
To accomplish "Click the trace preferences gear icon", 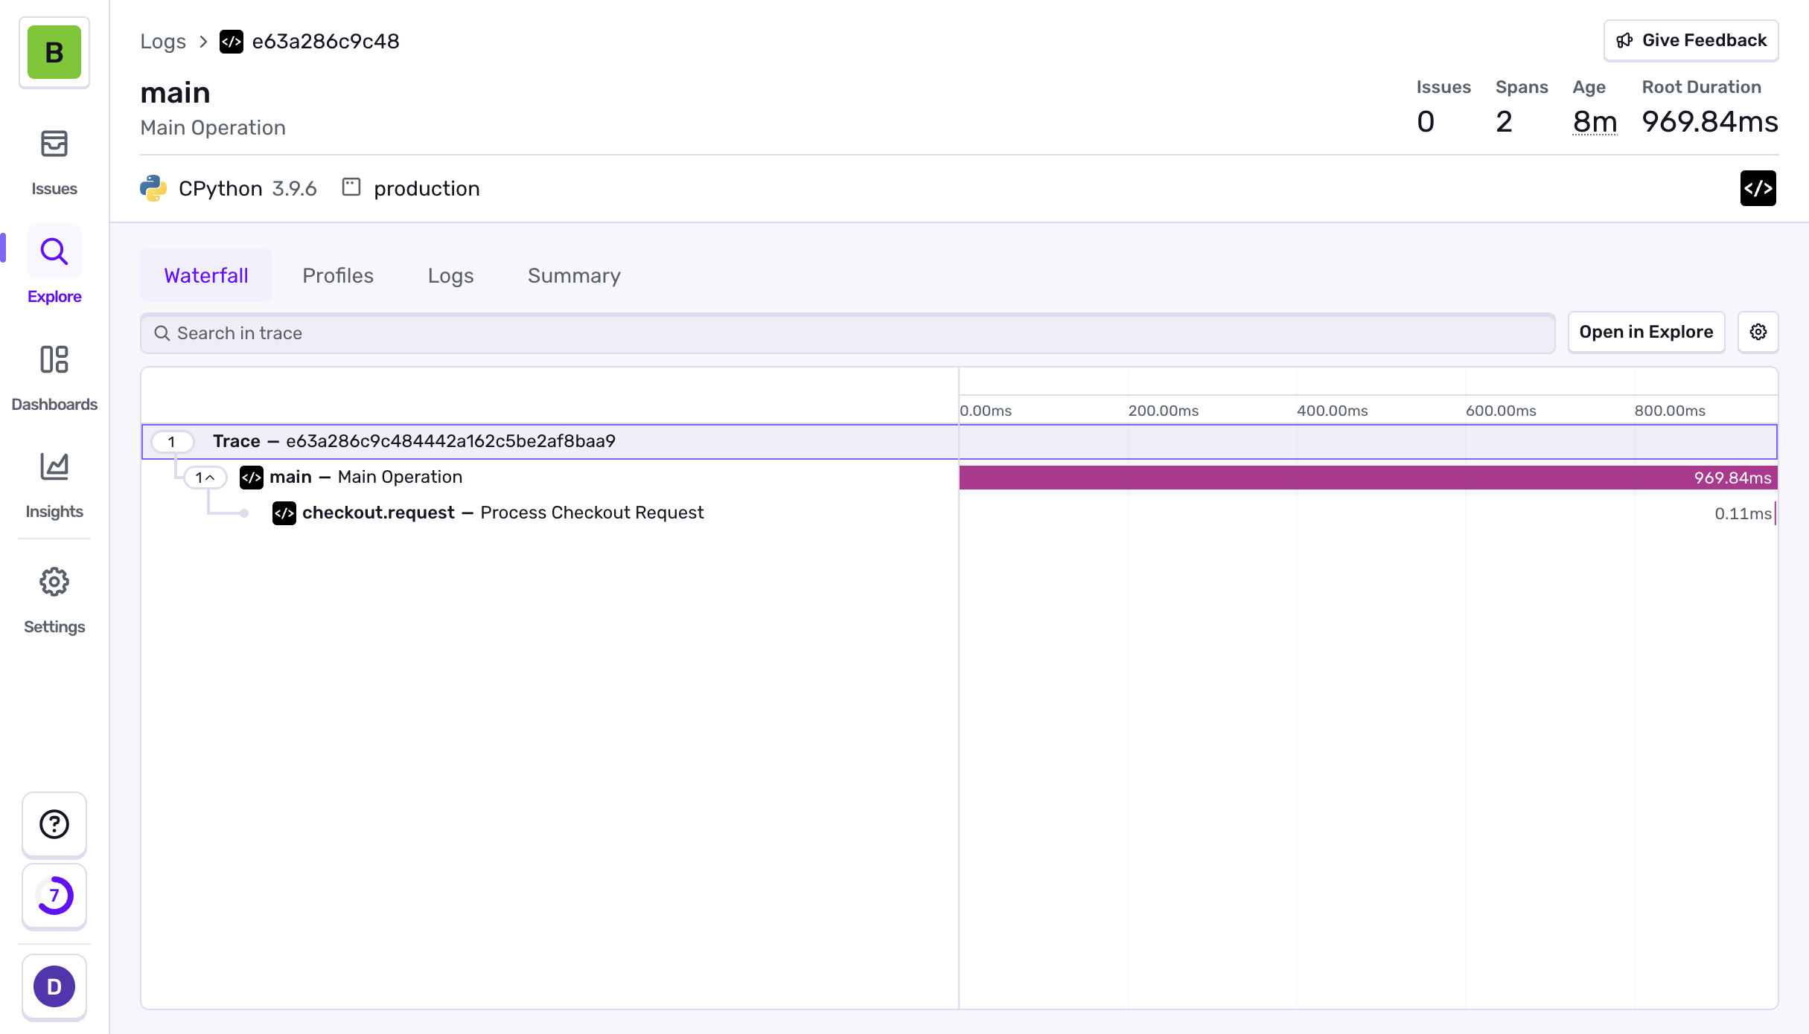I will pos(1758,332).
